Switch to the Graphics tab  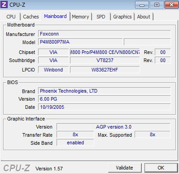[122, 17]
